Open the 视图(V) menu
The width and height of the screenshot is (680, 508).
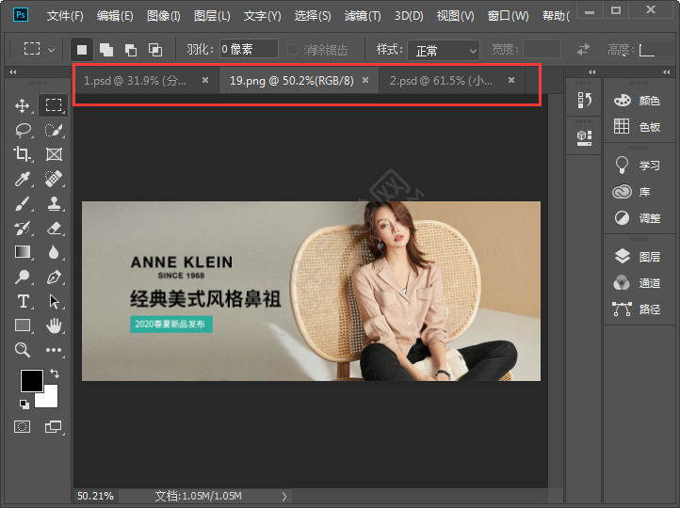[455, 16]
